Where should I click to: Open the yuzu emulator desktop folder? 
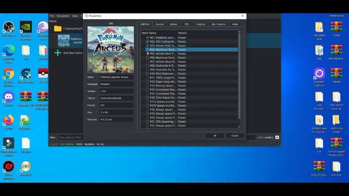click(x=319, y=97)
